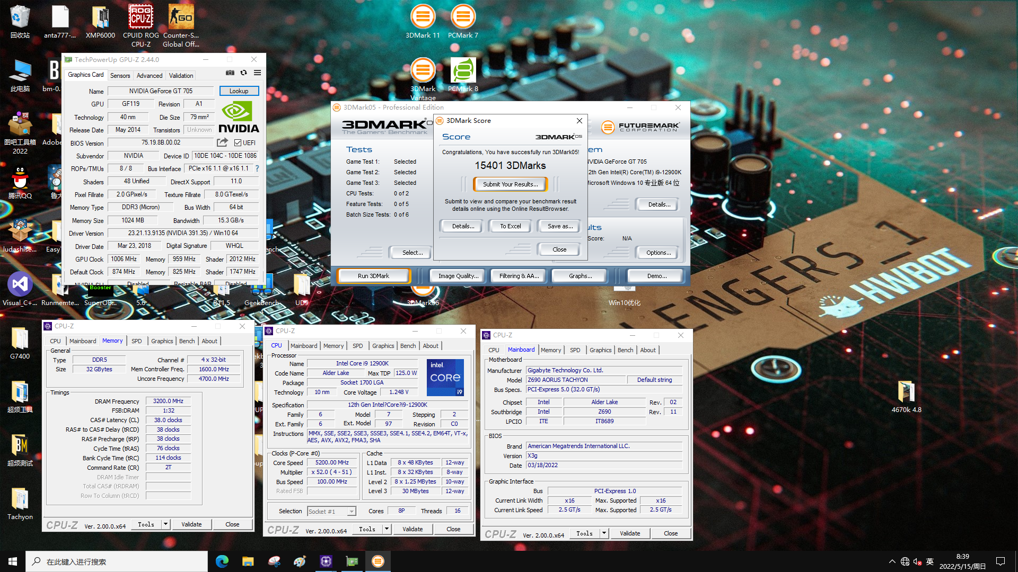This screenshot has height=572, width=1018.
Task: Click Save as in 3DMark Score dialog
Action: pyautogui.click(x=560, y=226)
